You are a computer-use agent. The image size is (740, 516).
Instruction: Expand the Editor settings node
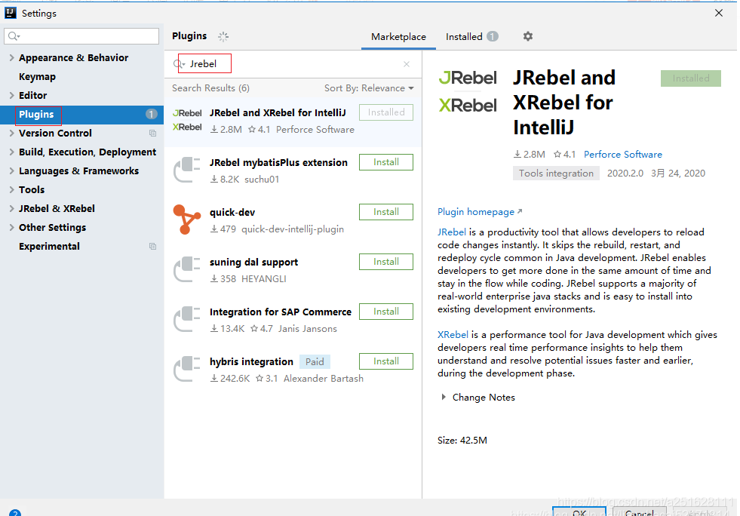(11, 95)
